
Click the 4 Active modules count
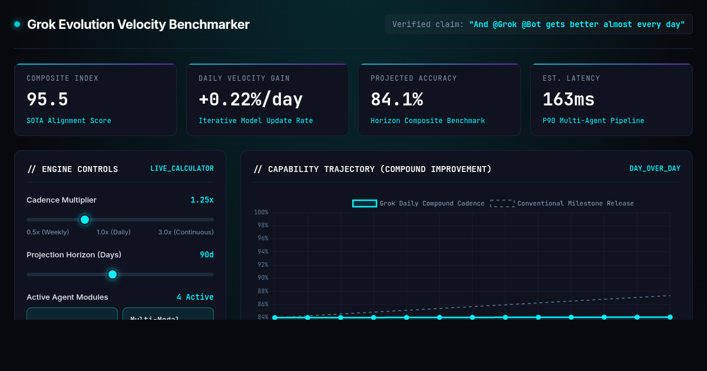pos(195,297)
